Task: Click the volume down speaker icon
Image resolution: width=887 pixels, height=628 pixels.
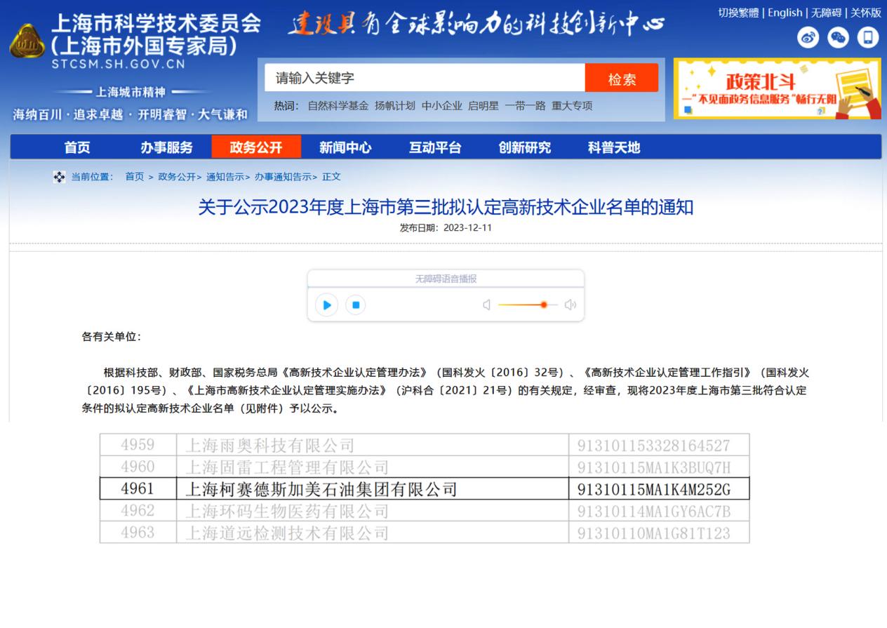Action: (486, 305)
